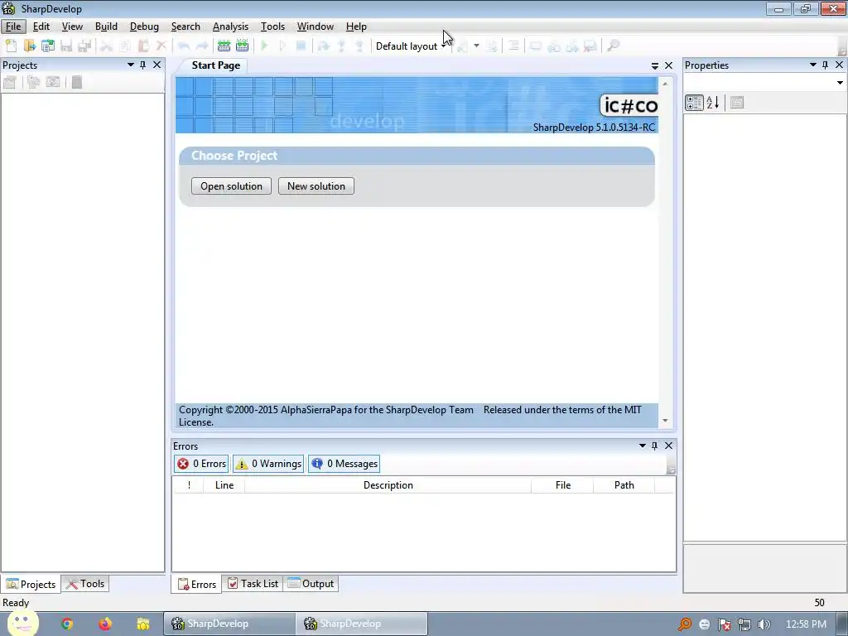Switch to the Tools tab at bottom left

coord(85,584)
